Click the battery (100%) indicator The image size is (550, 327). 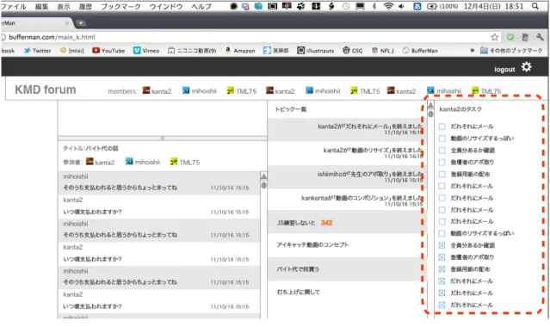(442, 6)
